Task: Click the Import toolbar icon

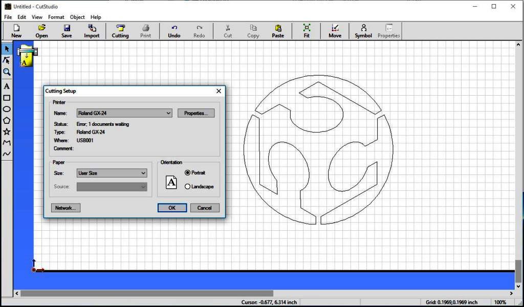Action: pos(92,31)
